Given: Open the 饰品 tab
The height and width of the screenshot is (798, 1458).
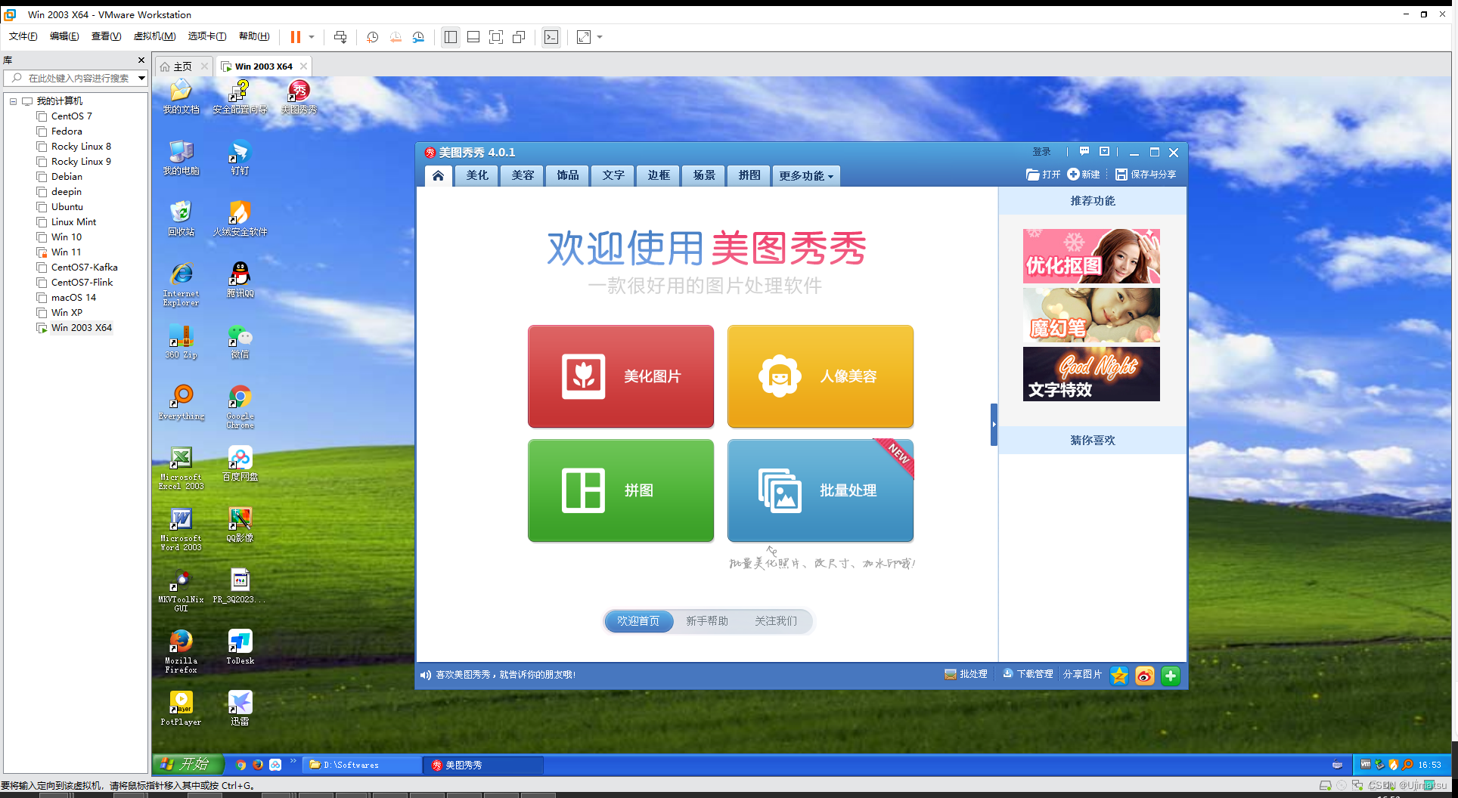Looking at the screenshot, I should coord(568,175).
